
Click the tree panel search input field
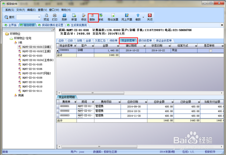coord(27,29)
